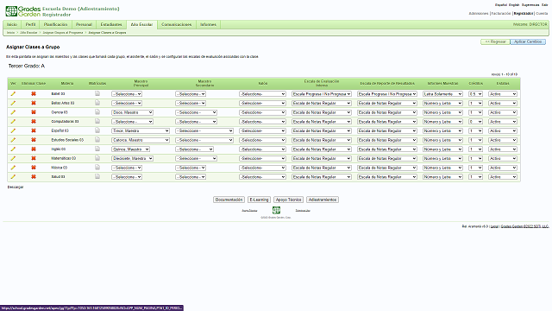This screenshot has width=552, height=311.
Task: Click the Adiestramientos button
Action: click(323, 200)
